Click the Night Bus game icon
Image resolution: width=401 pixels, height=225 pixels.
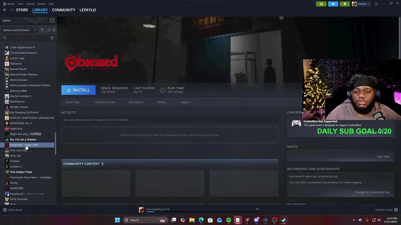[x=7, y=128]
